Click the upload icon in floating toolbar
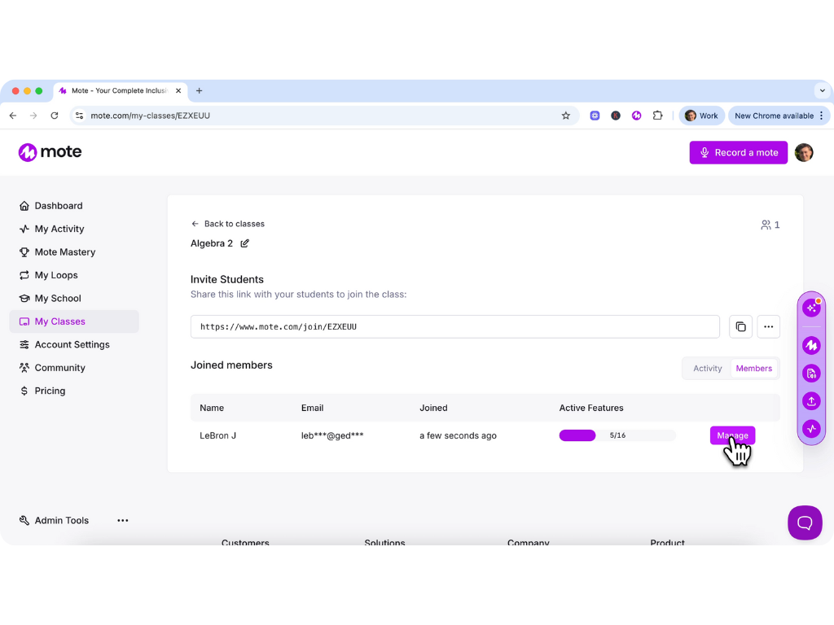 tap(811, 401)
